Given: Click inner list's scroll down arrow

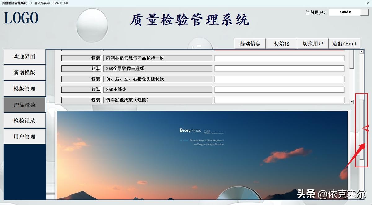Looking at the screenshot, I should click(352, 102).
